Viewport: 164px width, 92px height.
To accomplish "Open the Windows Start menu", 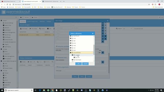I will coord(2,90).
